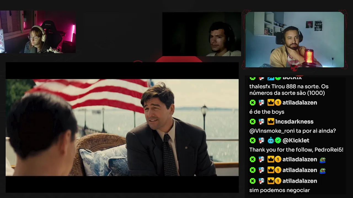Click Kick badge above 'sim podemos negociar'
The image size is (353, 198).
point(253,181)
